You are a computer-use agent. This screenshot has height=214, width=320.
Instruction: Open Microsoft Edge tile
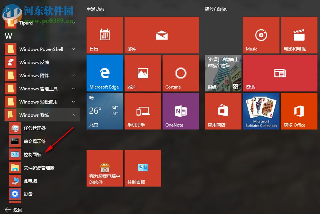(105, 73)
